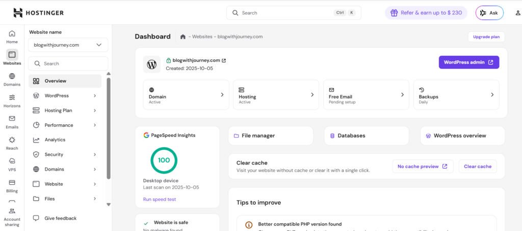This screenshot has height=231, width=522.
Task: Click the Websites breadcrumb link
Action: pos(202,37)
